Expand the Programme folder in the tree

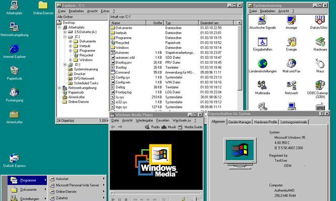pyautogui.click(x=71, y=51)
